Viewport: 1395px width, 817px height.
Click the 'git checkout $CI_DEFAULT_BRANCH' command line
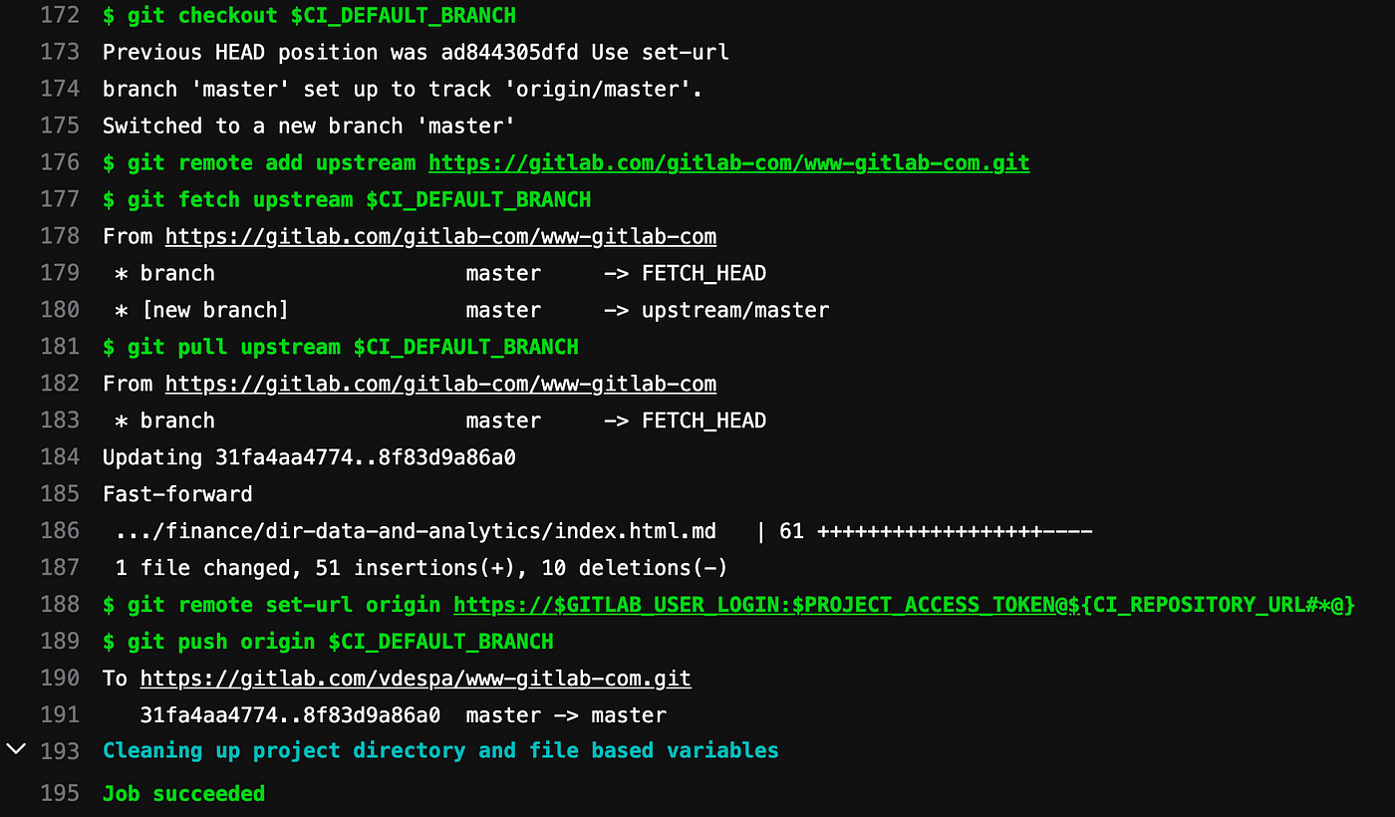pyautogui.click(x=310, y=16)
